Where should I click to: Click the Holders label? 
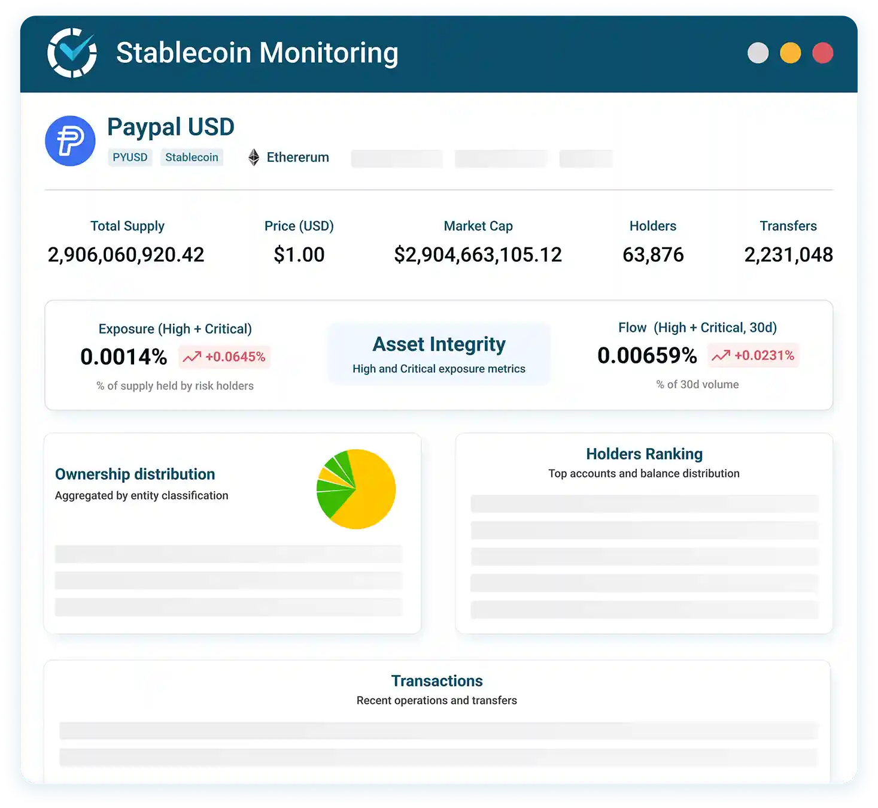(653, 226)
